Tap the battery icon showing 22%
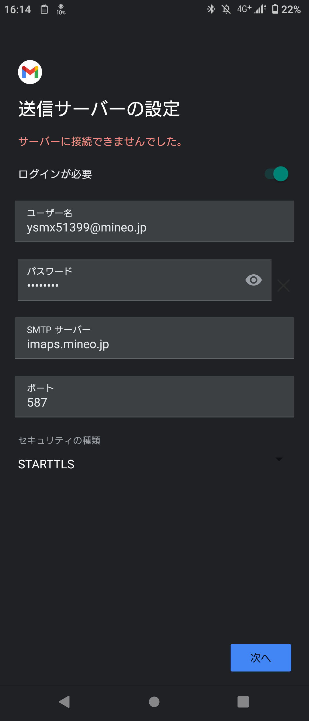309x721 pixels. click(275, 9)
